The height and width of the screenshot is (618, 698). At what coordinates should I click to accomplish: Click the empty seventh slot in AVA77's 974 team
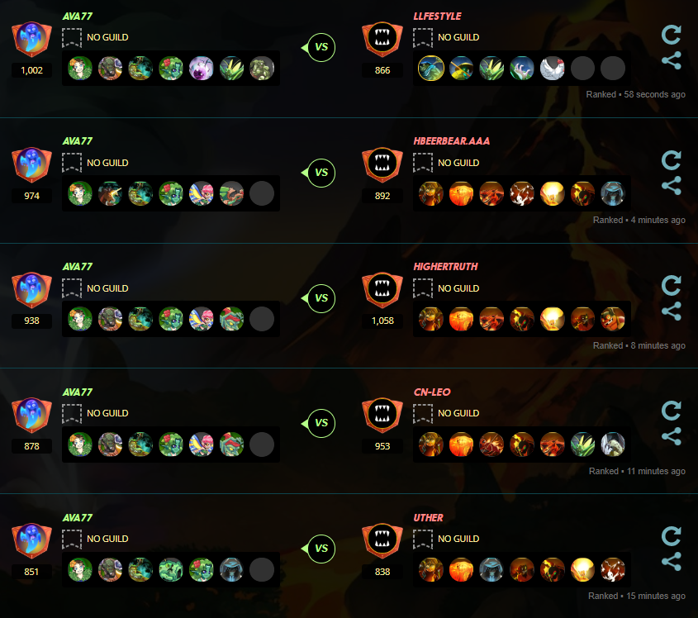pyautogui.click(x=262, y=193)
